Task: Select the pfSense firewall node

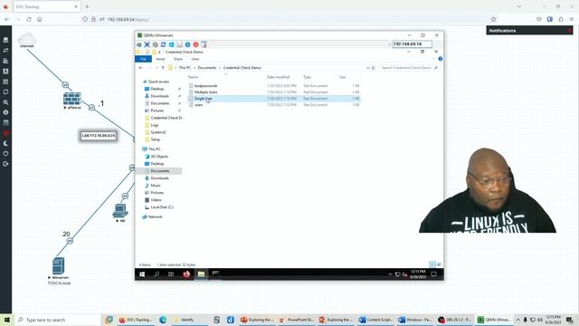Action: (72, 99)
